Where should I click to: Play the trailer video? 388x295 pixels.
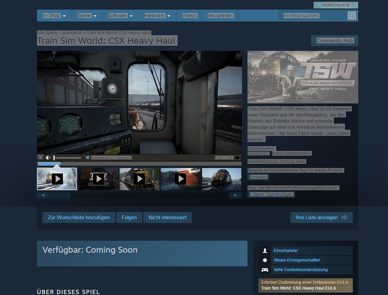pyautogui.click(x=40, y=158)
